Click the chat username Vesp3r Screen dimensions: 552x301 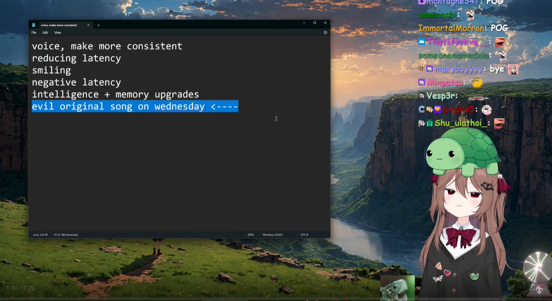441,95
